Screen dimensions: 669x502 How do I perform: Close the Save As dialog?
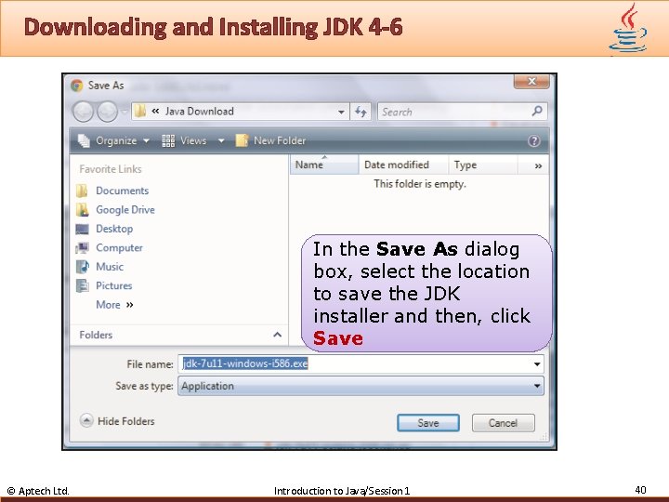coord(531,81)
